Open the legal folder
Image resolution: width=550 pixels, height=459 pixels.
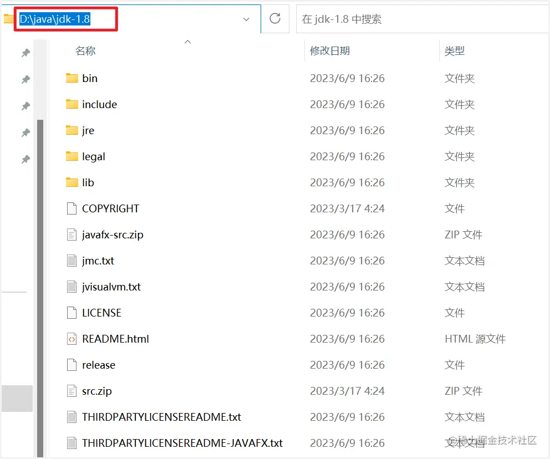[x=93, y=156]
